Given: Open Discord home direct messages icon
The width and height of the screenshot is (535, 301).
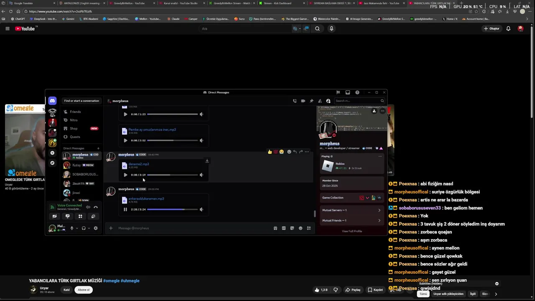Looking at the screenshot, I should pos(52,101).
